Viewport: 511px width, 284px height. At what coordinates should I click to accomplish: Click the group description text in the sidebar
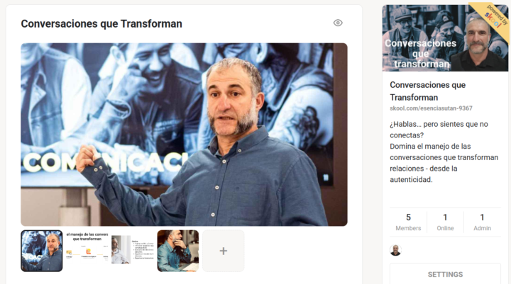[444, 152]
